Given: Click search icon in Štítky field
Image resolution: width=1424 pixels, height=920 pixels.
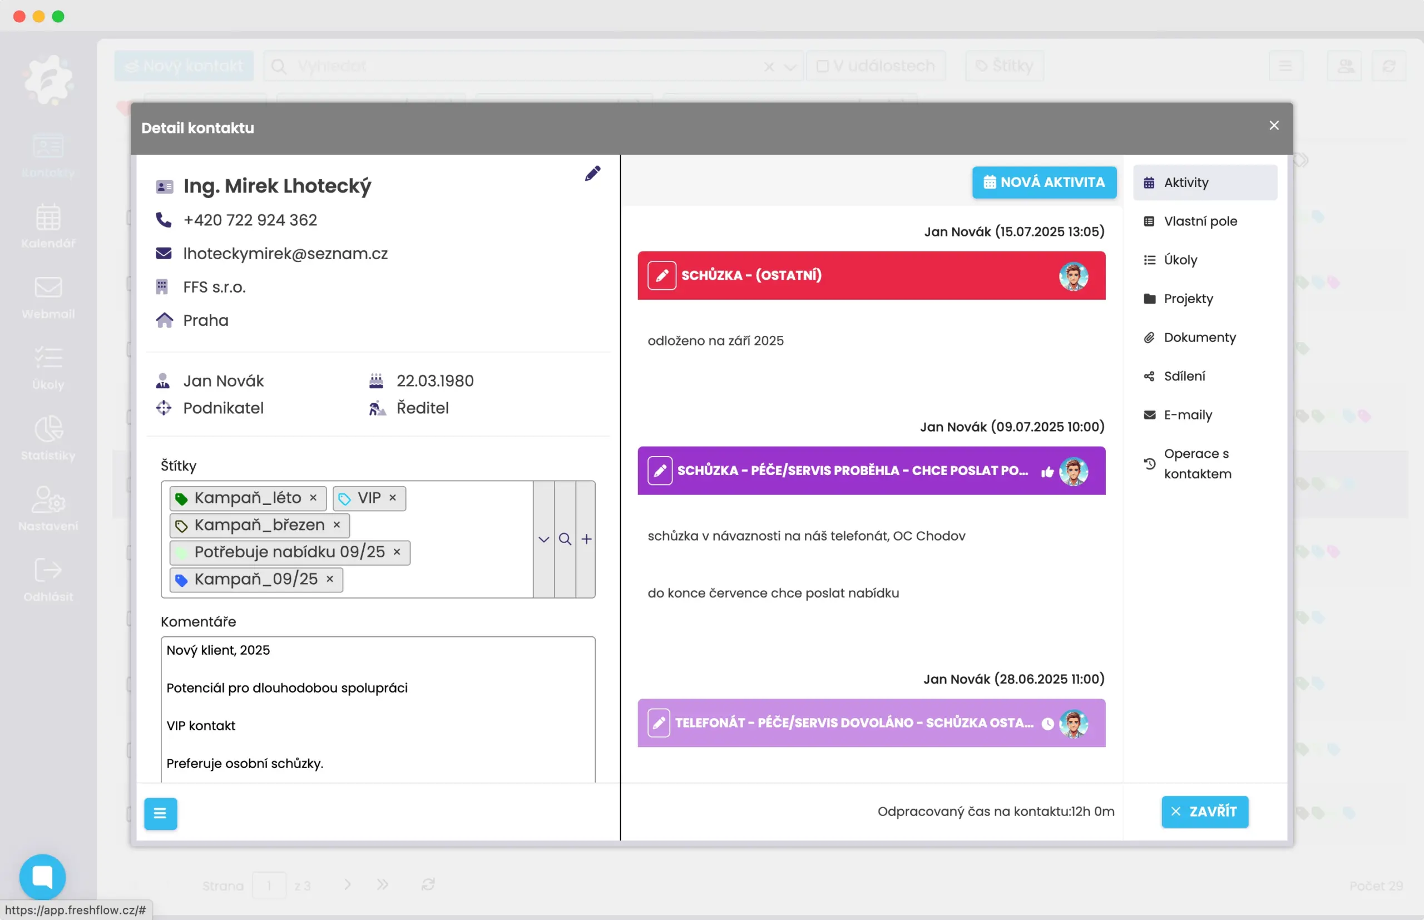Looking at the screenshot, I should [565, 540].
